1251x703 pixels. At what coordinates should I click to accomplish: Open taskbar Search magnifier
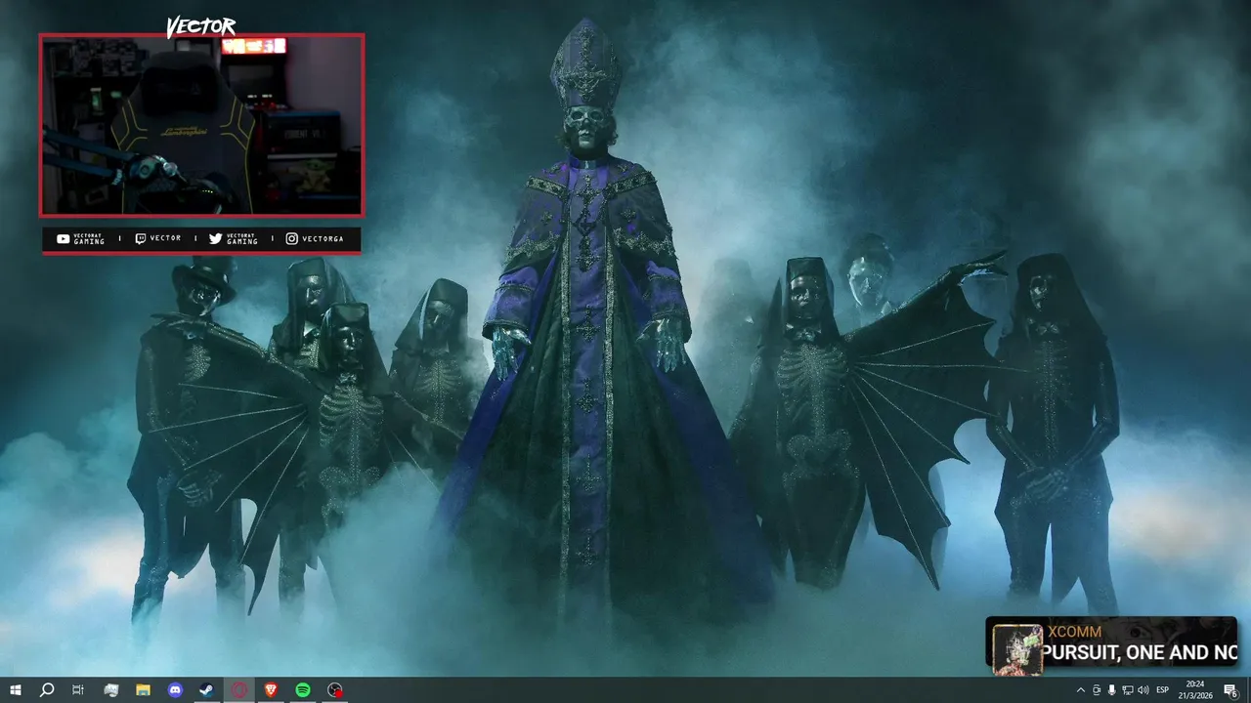point(46,690)
